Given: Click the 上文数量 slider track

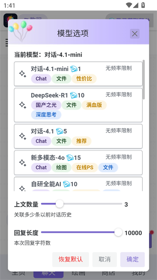Looking at the screenshot, I should (82, 204).
